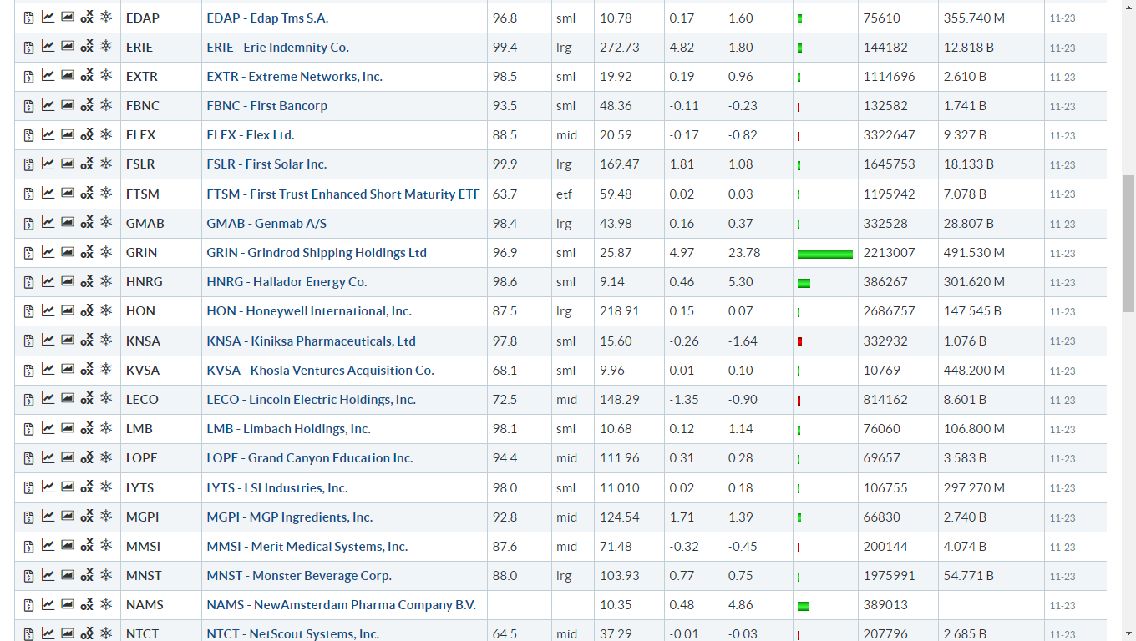Follow the LMB - Limbach Holdings, Inc. link

coord(289,428)
